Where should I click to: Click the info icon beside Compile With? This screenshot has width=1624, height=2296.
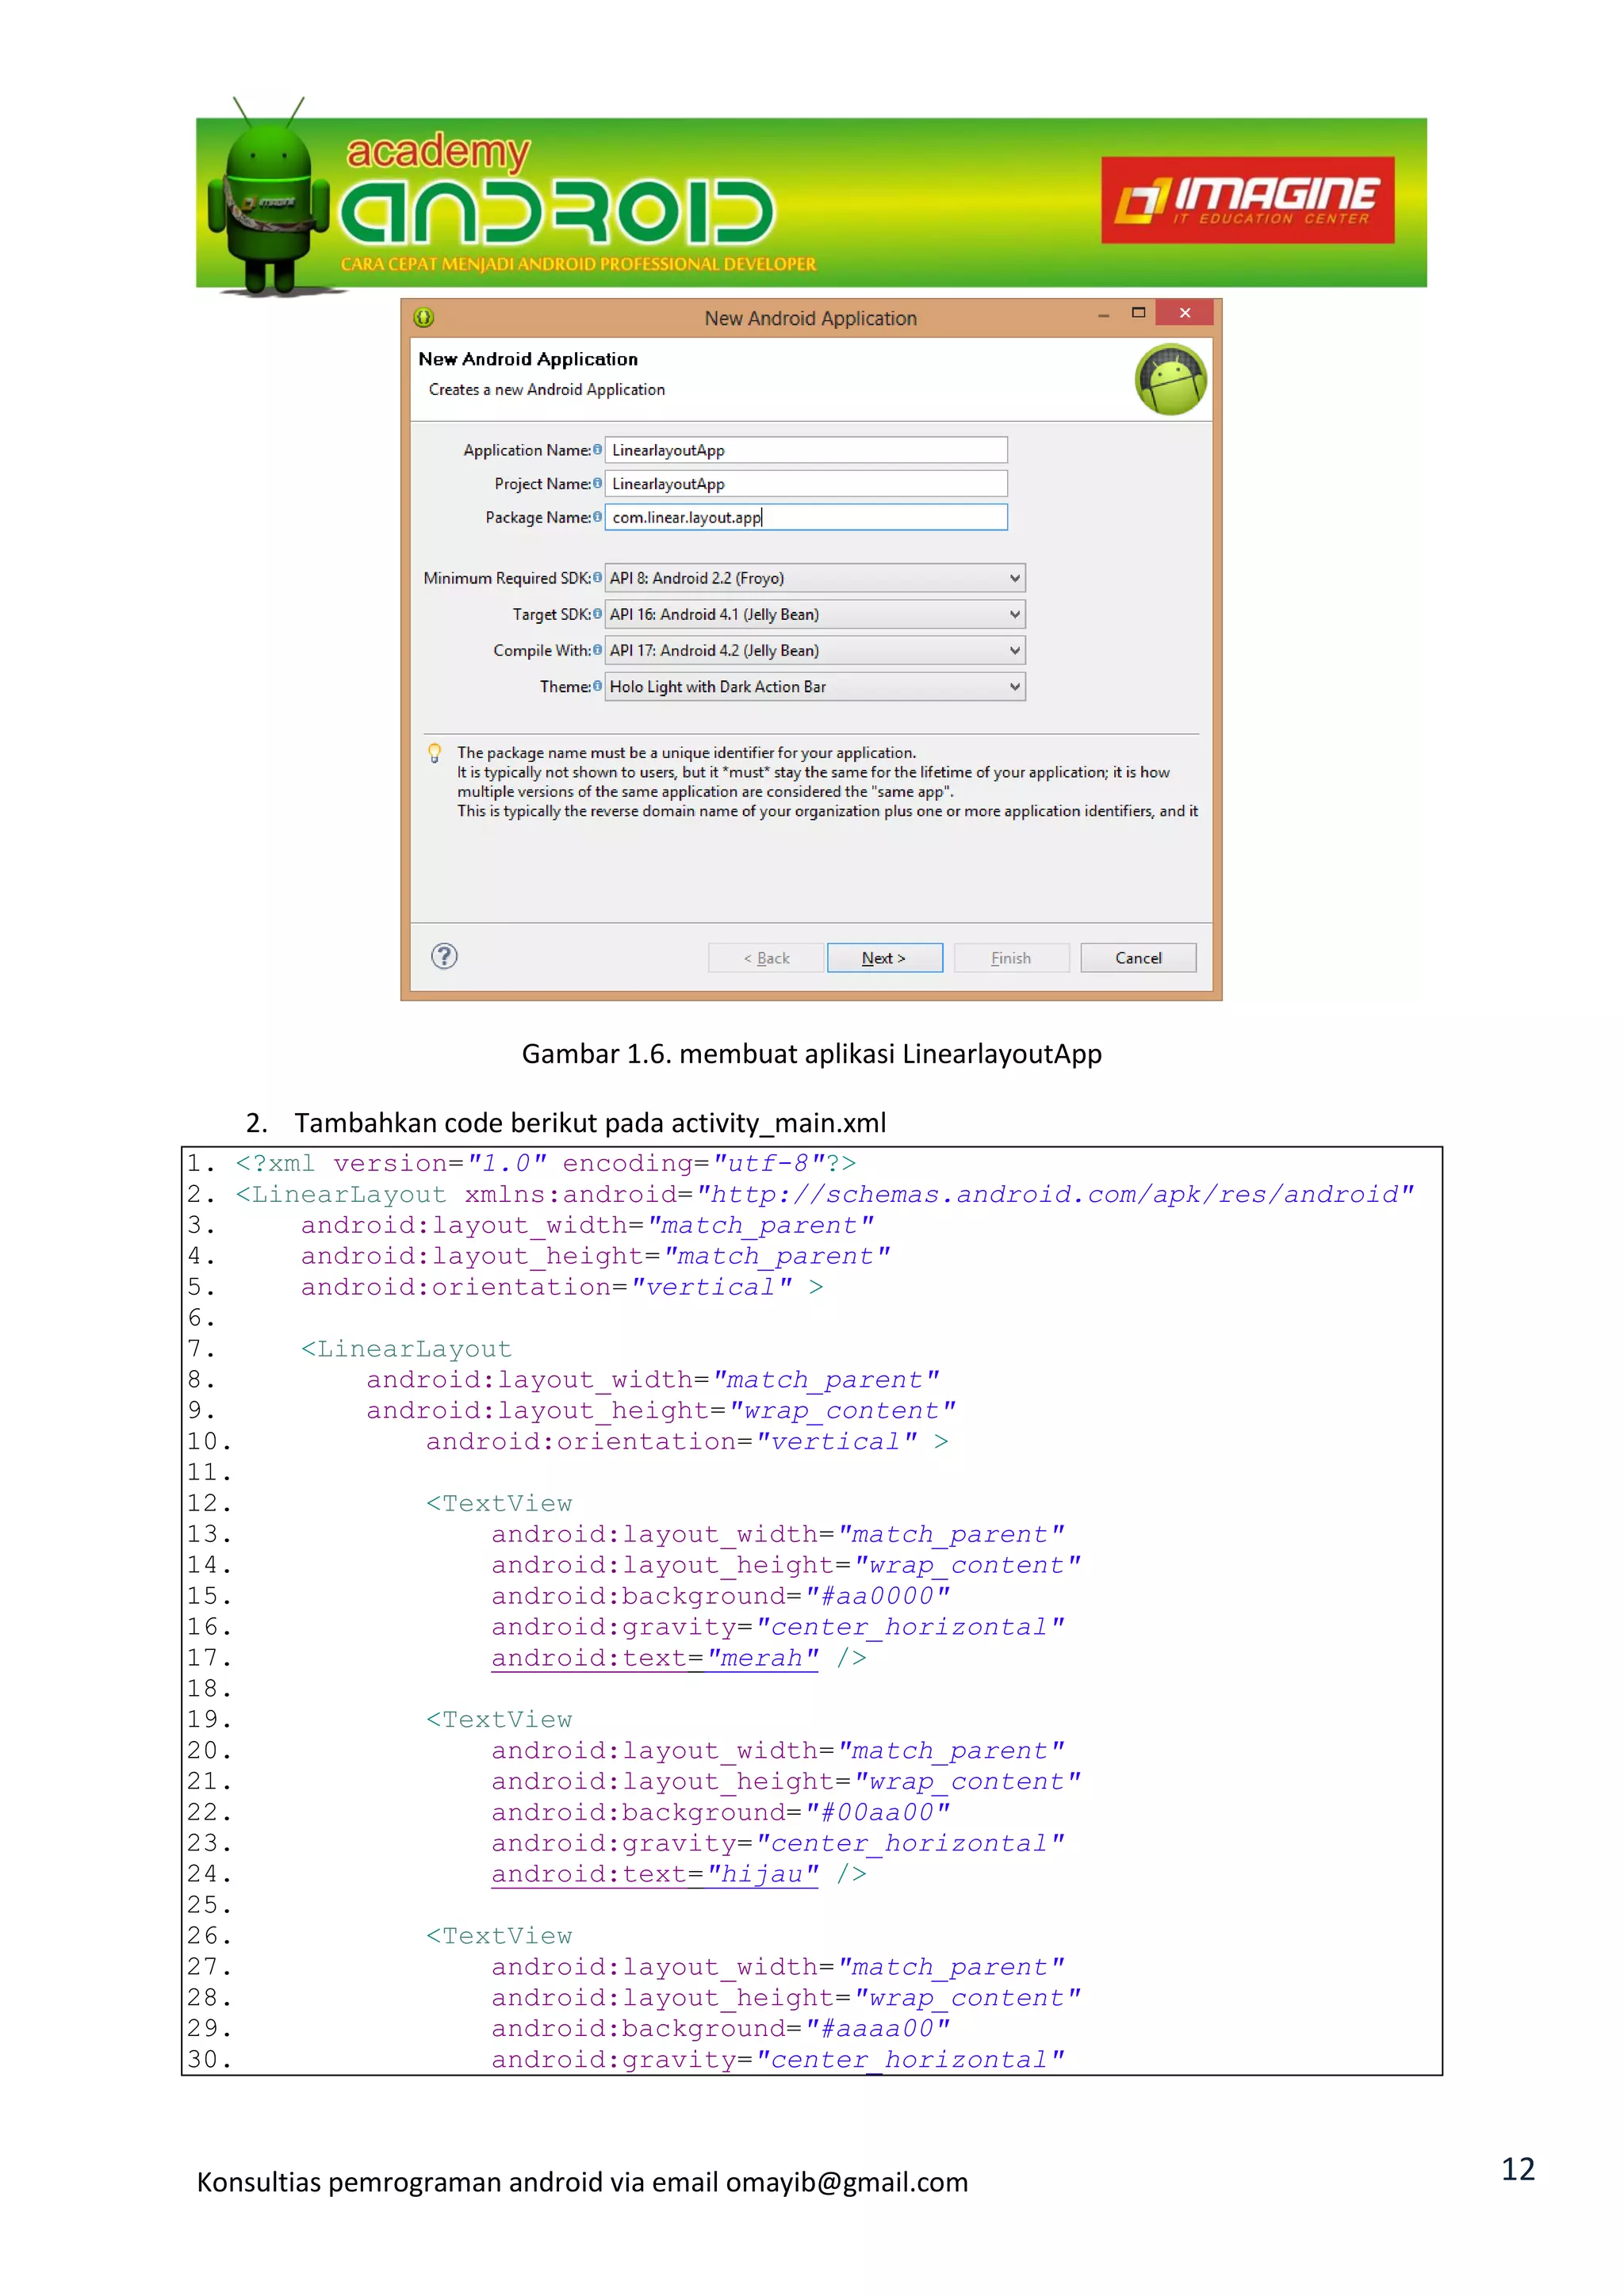[598, 650]
